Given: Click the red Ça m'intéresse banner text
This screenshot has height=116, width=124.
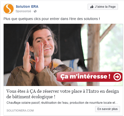Looking at the screenshot, I should tap(85, 76).
